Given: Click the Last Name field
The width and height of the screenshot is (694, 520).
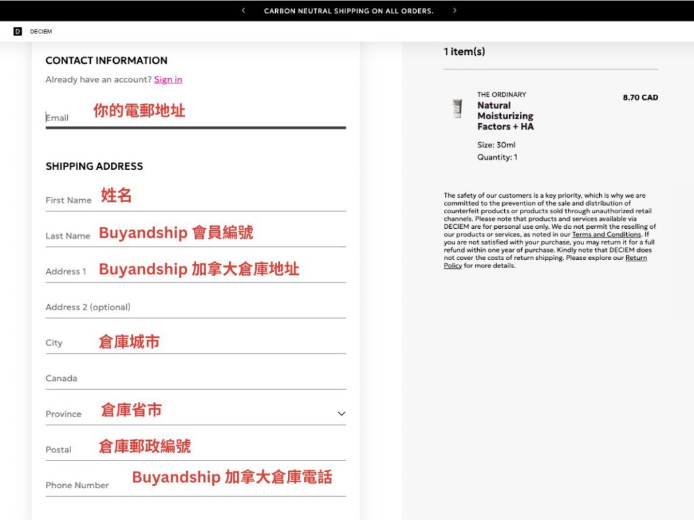Looking at the screenshot, I should point(195,236).
